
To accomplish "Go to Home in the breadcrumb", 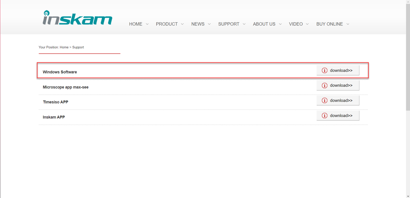I will [x=64, y=47].
